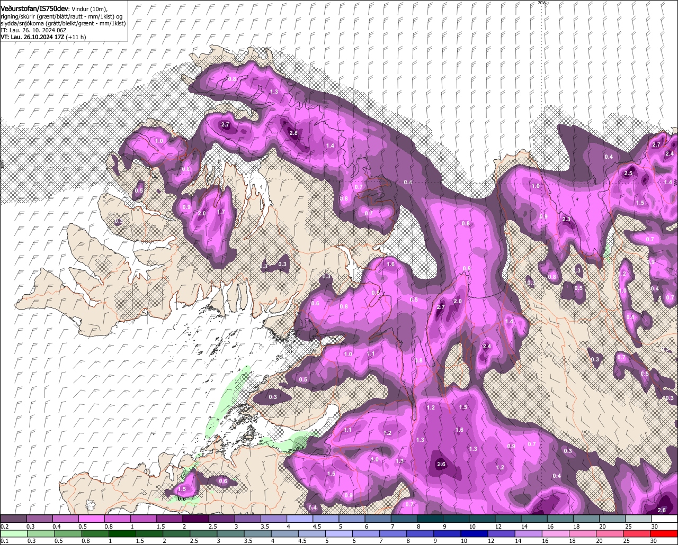Pick upper legend swatch between 0.5 and 0.8

(91, 519)
